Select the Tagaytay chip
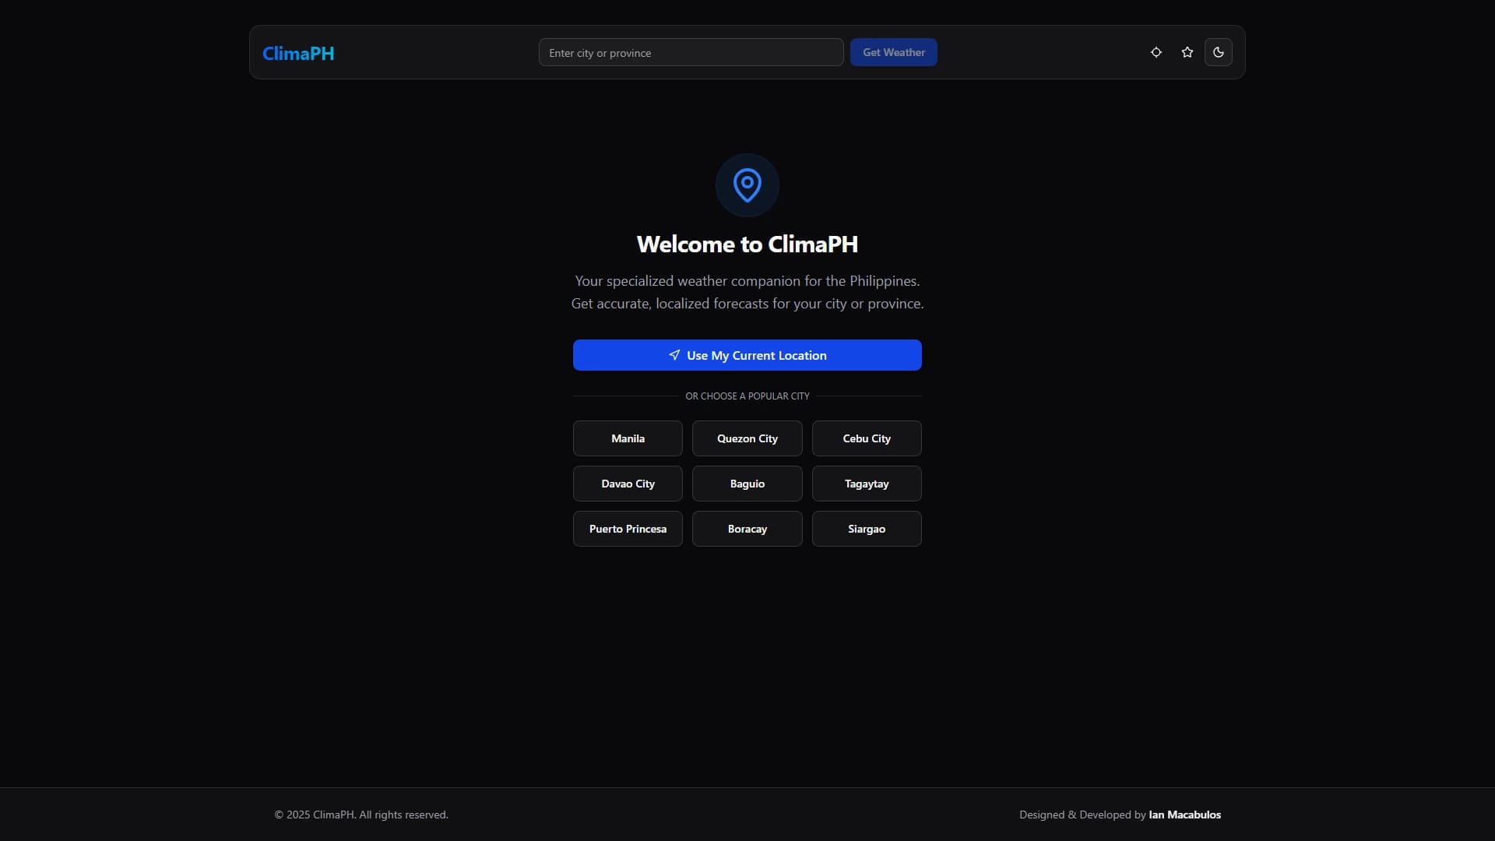1495x841 pixels. 866,483
